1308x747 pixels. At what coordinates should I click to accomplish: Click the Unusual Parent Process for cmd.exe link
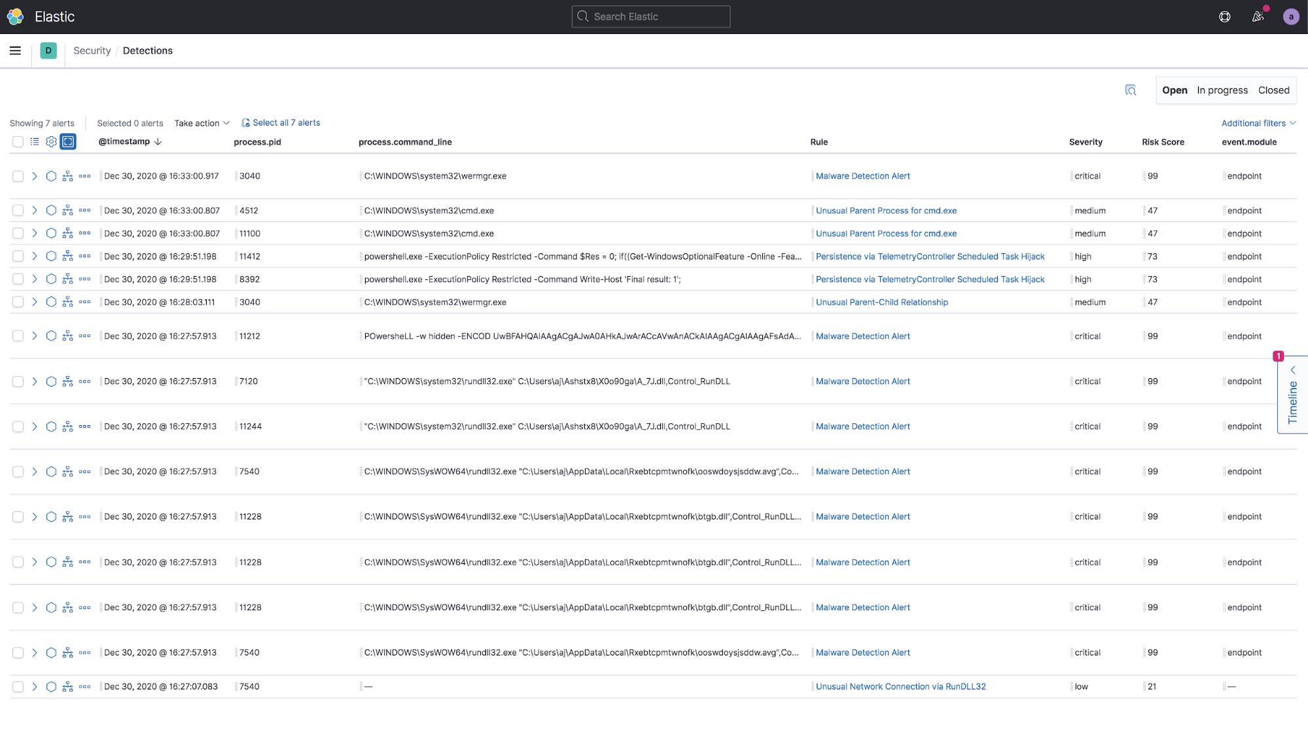click(886, 210)
